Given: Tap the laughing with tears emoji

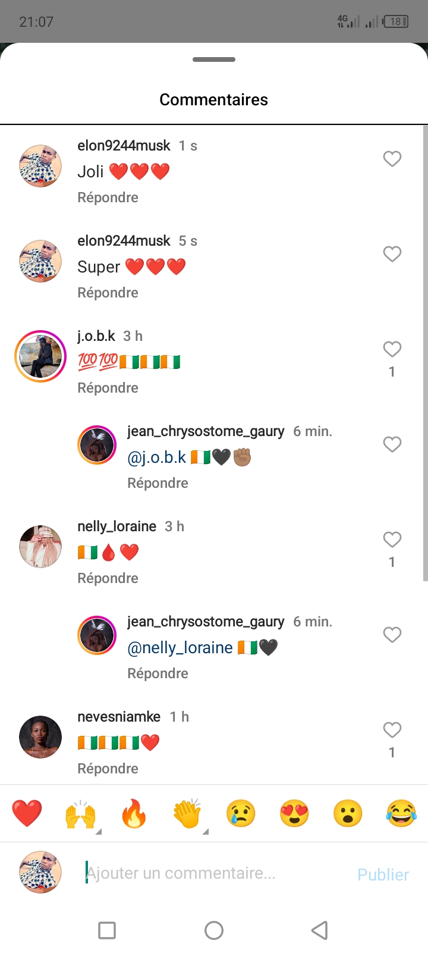Looking at the screenshot, I should [x=401, y=813].
